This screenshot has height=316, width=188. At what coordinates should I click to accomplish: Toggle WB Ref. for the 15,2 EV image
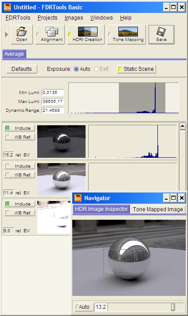pyautogui.click(x=20, y=137)
